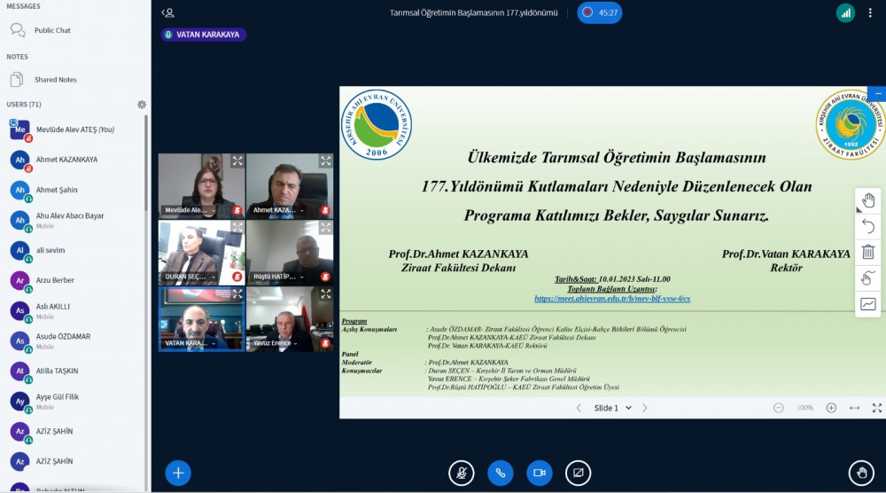Toggle multi-user whiteboard icon

868,278
